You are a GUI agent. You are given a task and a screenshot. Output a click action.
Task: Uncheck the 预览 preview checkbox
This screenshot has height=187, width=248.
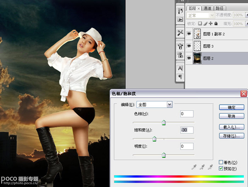coord(221,168)
